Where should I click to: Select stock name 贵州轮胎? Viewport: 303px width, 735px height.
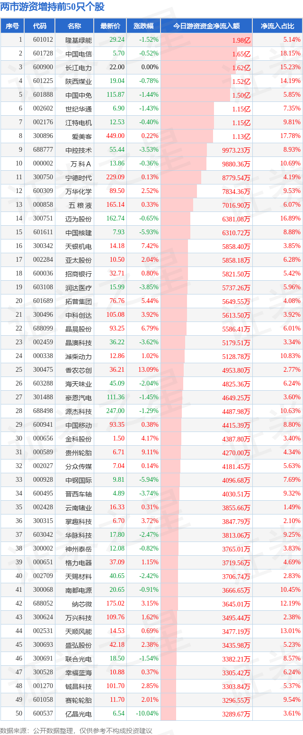pyautogui.click(x=79, y=452)
